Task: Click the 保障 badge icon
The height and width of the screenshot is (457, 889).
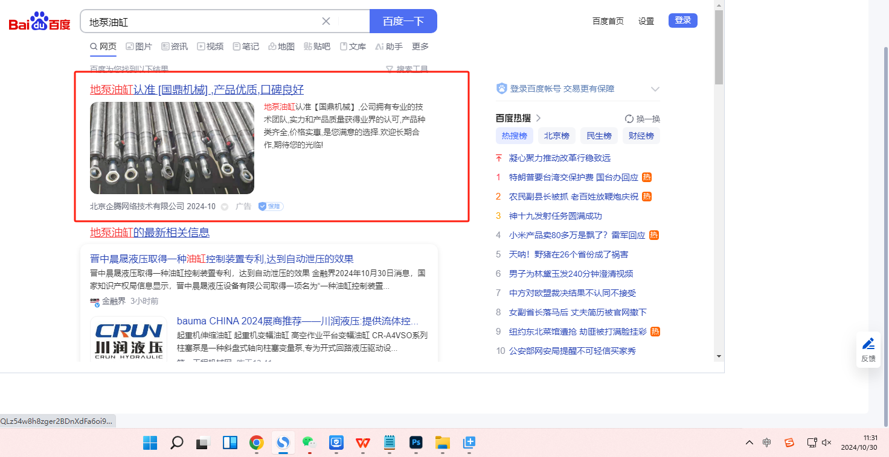Action: click(x=271, y=206)
